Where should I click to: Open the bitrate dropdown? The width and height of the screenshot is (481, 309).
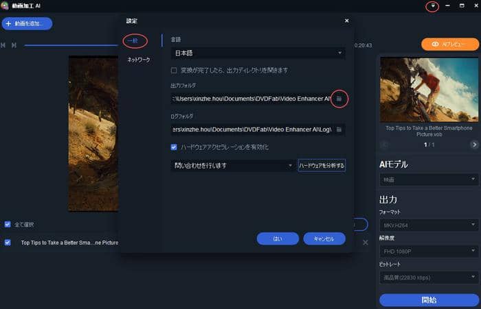(x=429, y=277)
